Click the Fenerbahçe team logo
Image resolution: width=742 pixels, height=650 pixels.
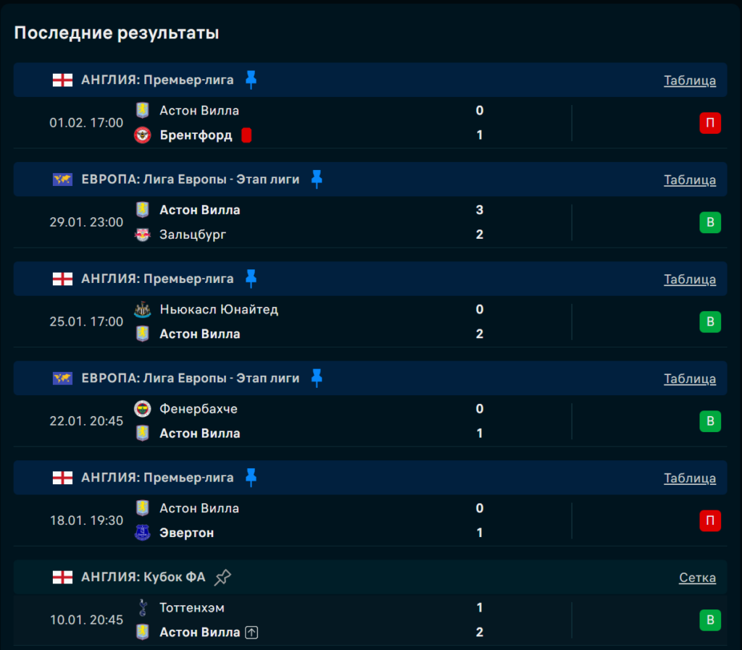click(143, 409)
